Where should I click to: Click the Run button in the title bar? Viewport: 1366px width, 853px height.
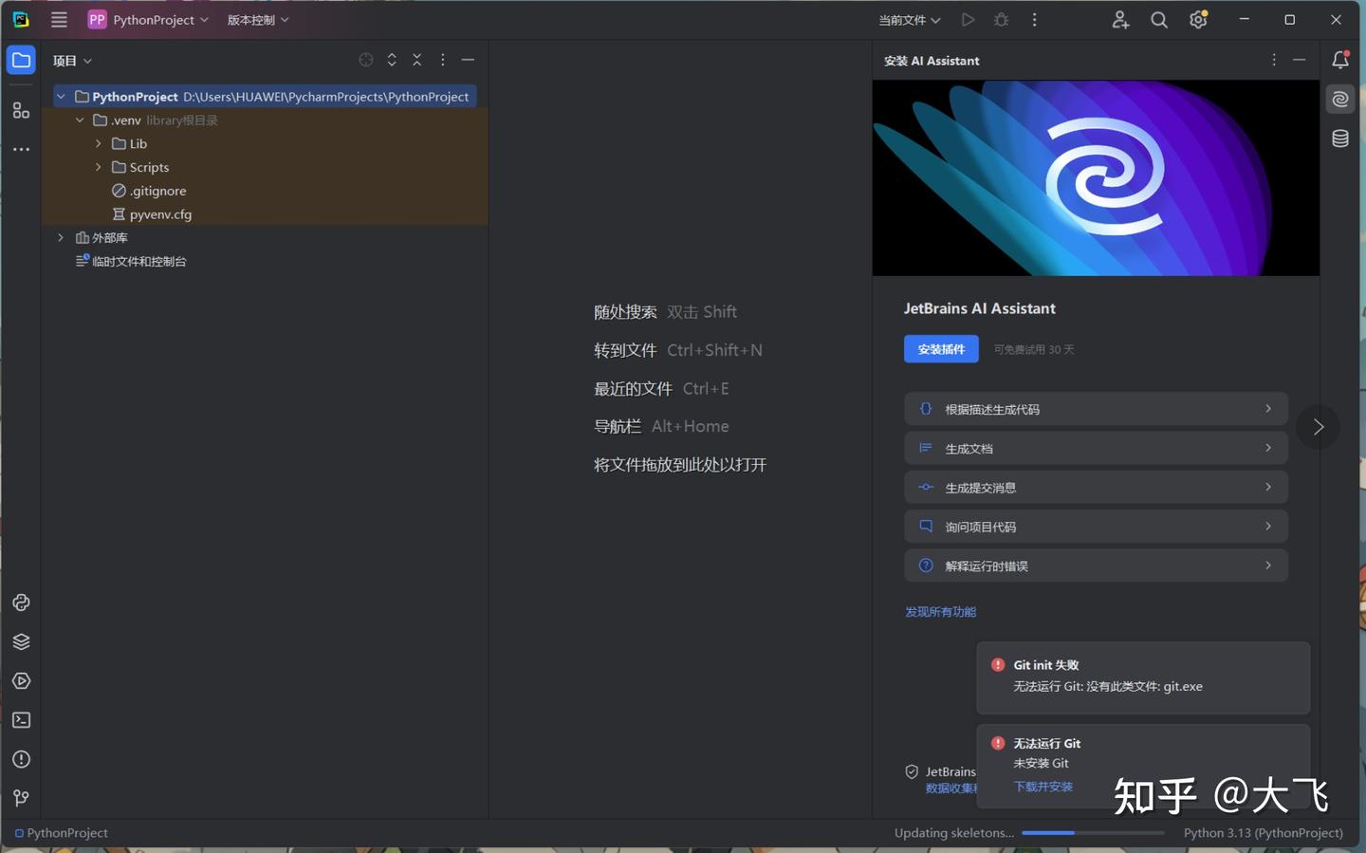[x=968, y=19]
